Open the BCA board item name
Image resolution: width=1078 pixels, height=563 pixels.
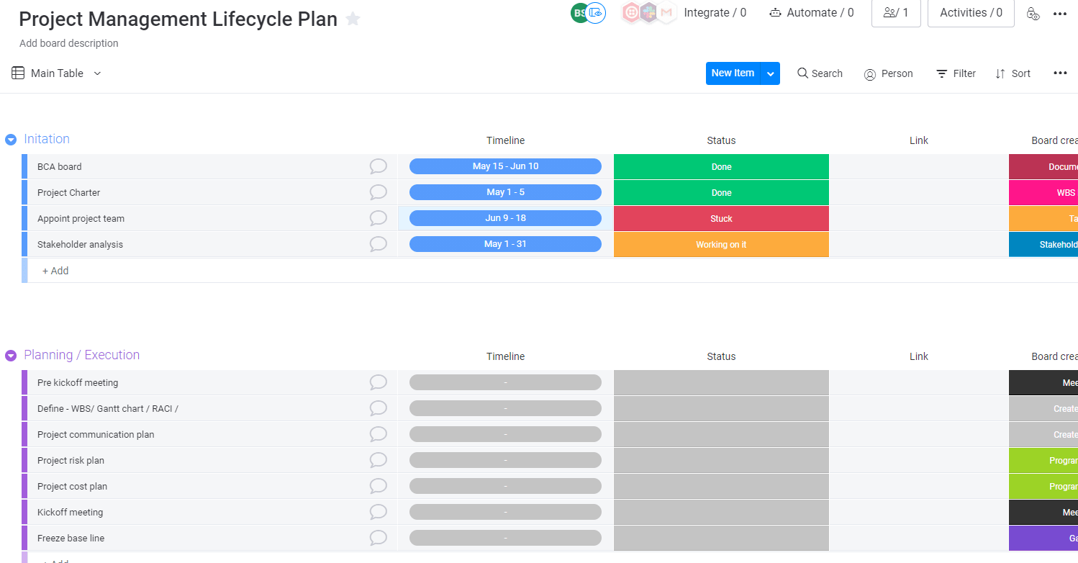(60, 166)
